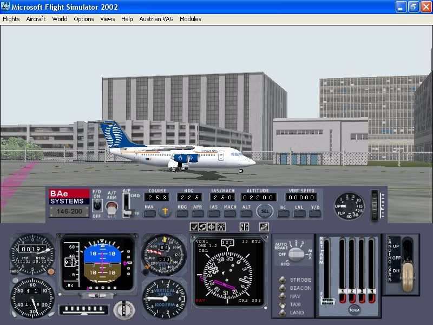433x325 pixels.
Task: Click the speed brake lever
Action: [327, 301]
